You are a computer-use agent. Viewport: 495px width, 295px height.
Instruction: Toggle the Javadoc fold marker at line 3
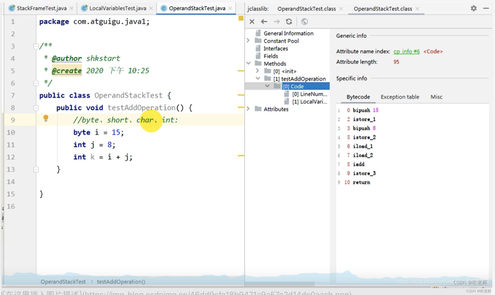click(x=36, y=46)
